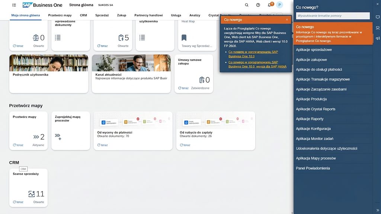381x214 pixels.
Task: Open the main hamburger navigation menu
Action: [x=14, y=5]
